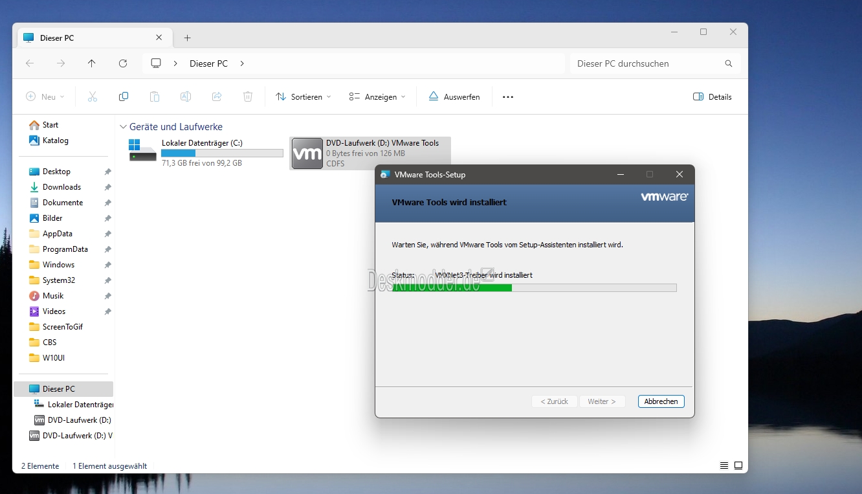The image size is (862, 494).
Task: Open the Sortieren dropdown
Action: (304, 96)
